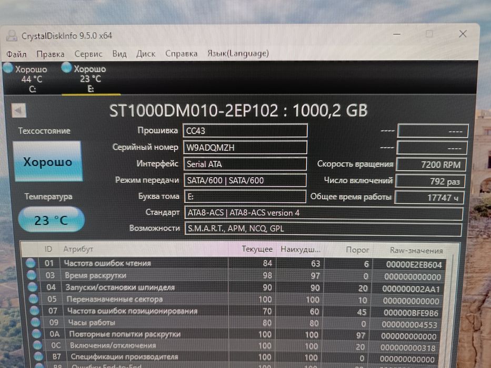Click status orb of attribute B7 row
The height and width of the screenshot is (368, 491).
click(x=38, y=356)
